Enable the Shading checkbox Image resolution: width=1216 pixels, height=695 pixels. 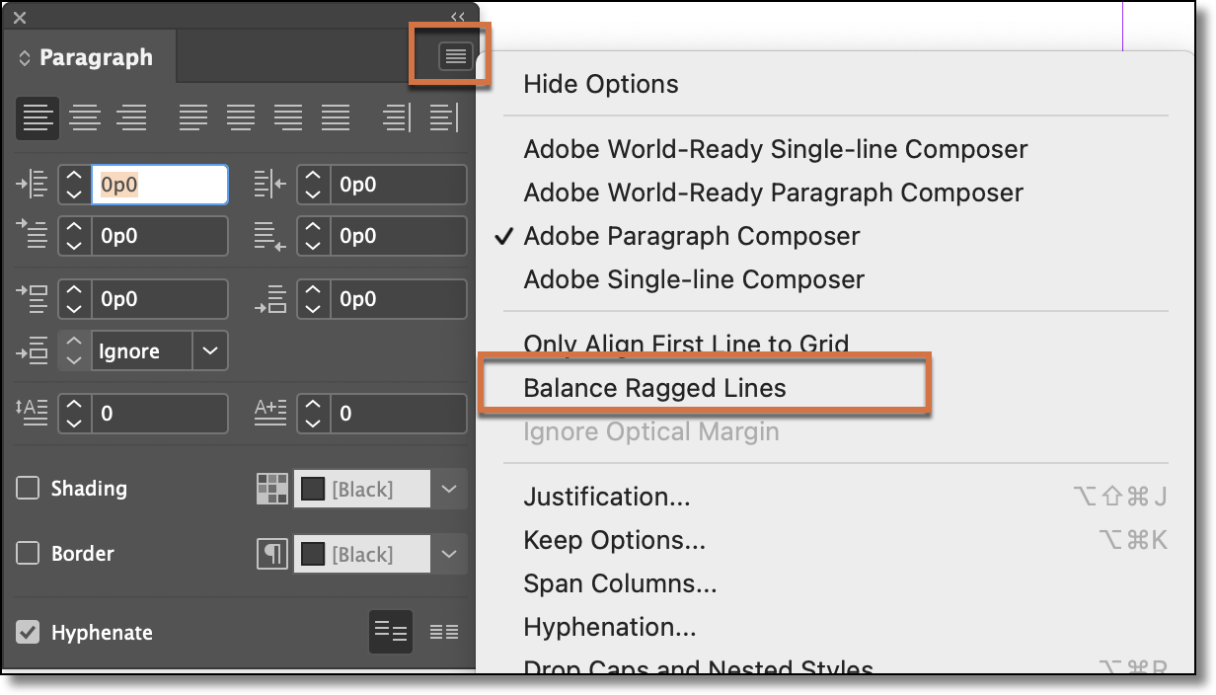27,488
